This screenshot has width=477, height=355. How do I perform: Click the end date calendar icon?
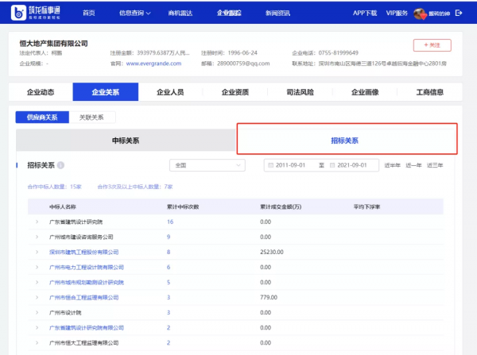pyautogui.click(x=332, y=165)
